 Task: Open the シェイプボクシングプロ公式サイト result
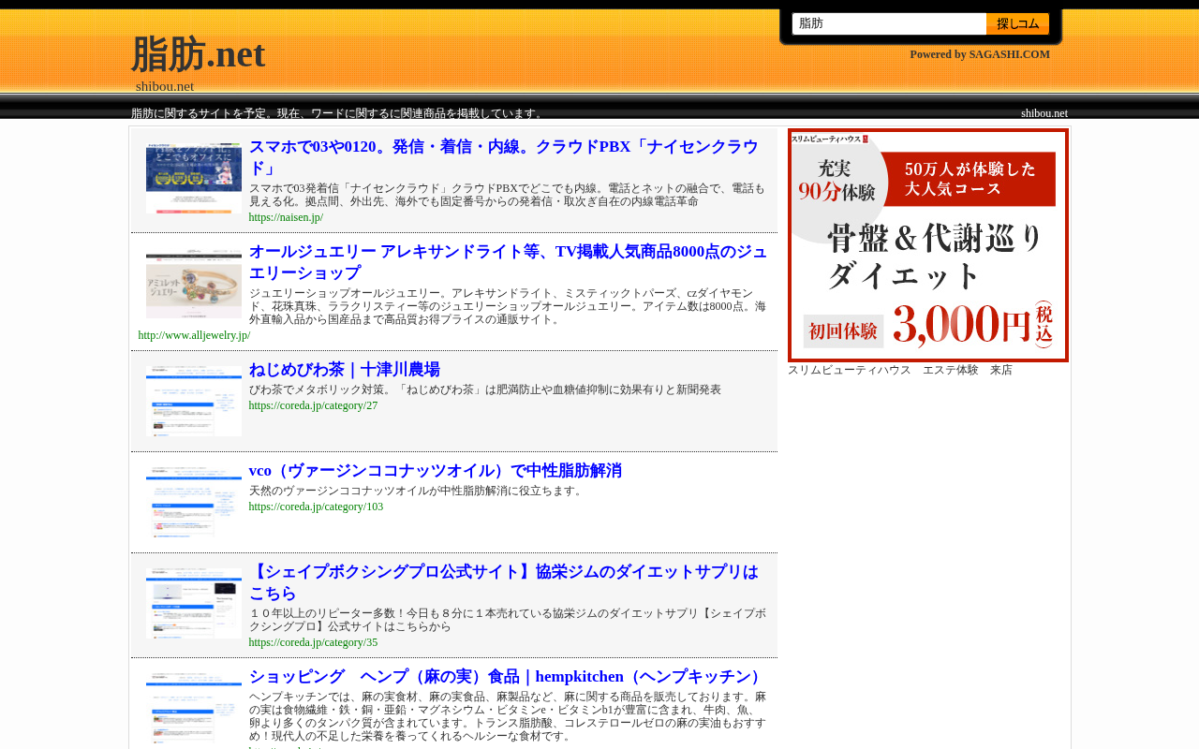[x=506, y=582]
